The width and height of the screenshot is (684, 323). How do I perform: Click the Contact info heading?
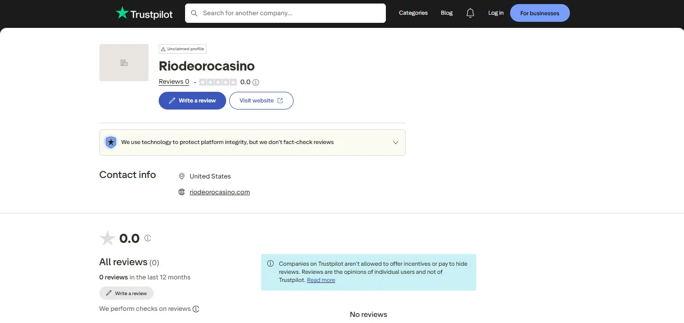[128, 174]
